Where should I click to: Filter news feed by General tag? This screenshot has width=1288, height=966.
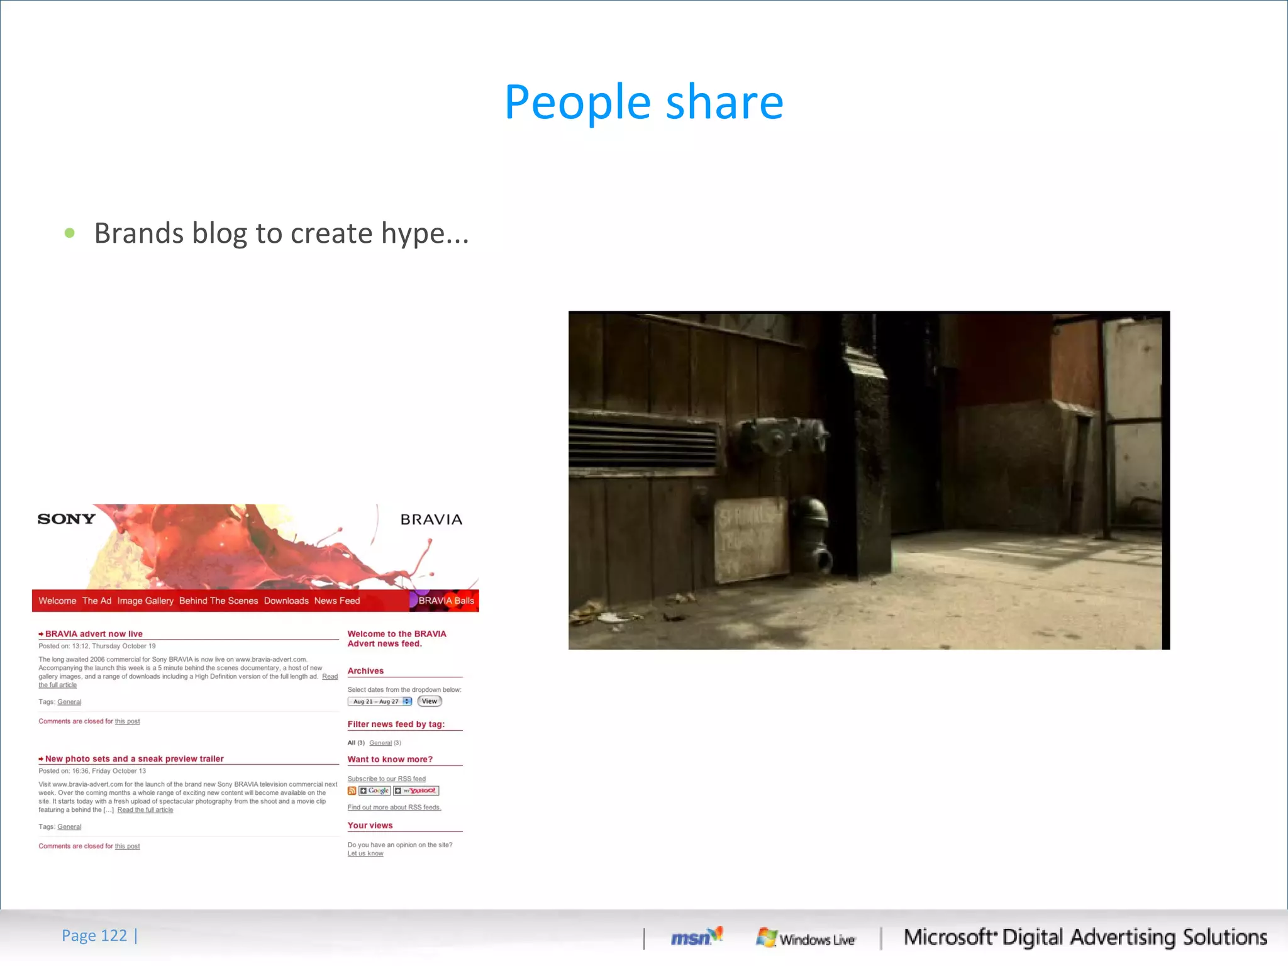tap(380, 743)
